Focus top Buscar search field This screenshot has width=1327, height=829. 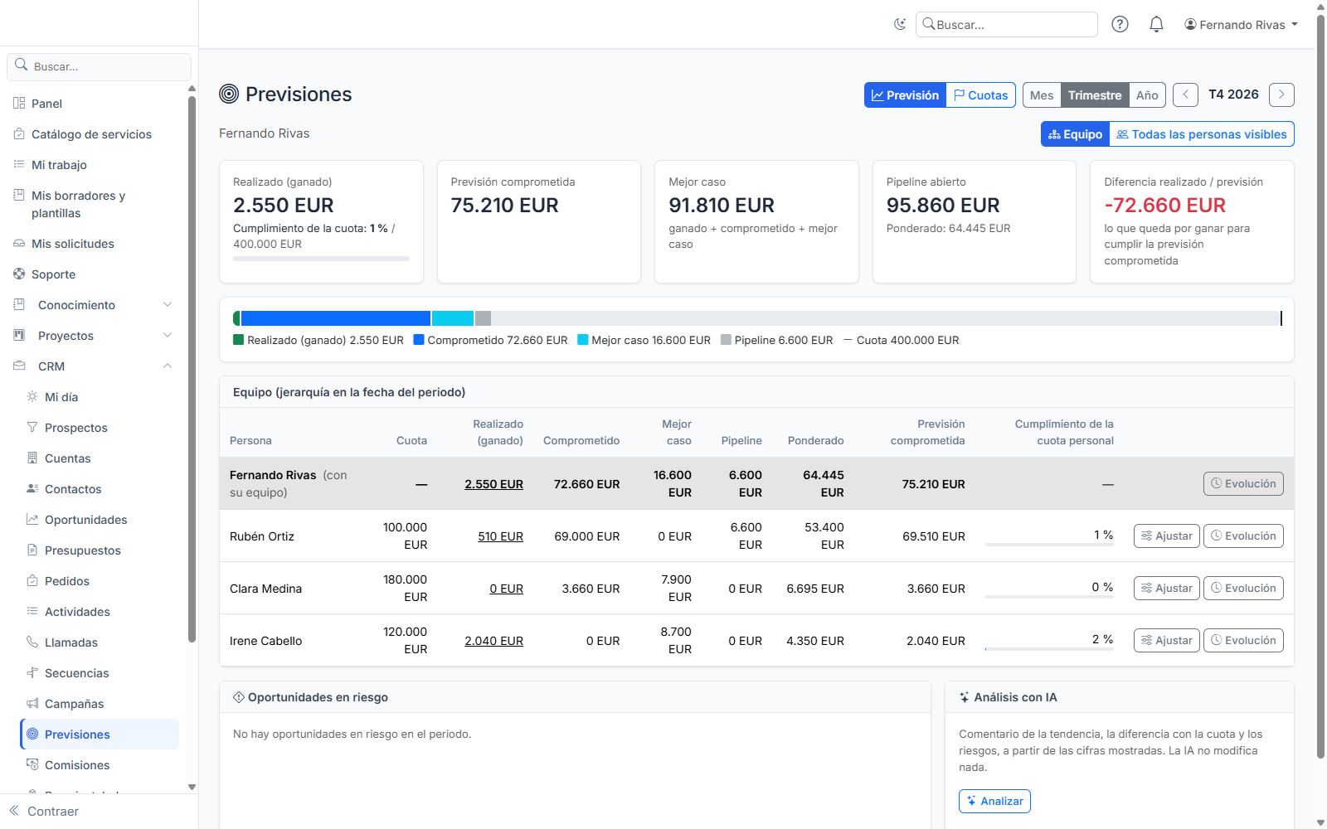click(1007, 25)
